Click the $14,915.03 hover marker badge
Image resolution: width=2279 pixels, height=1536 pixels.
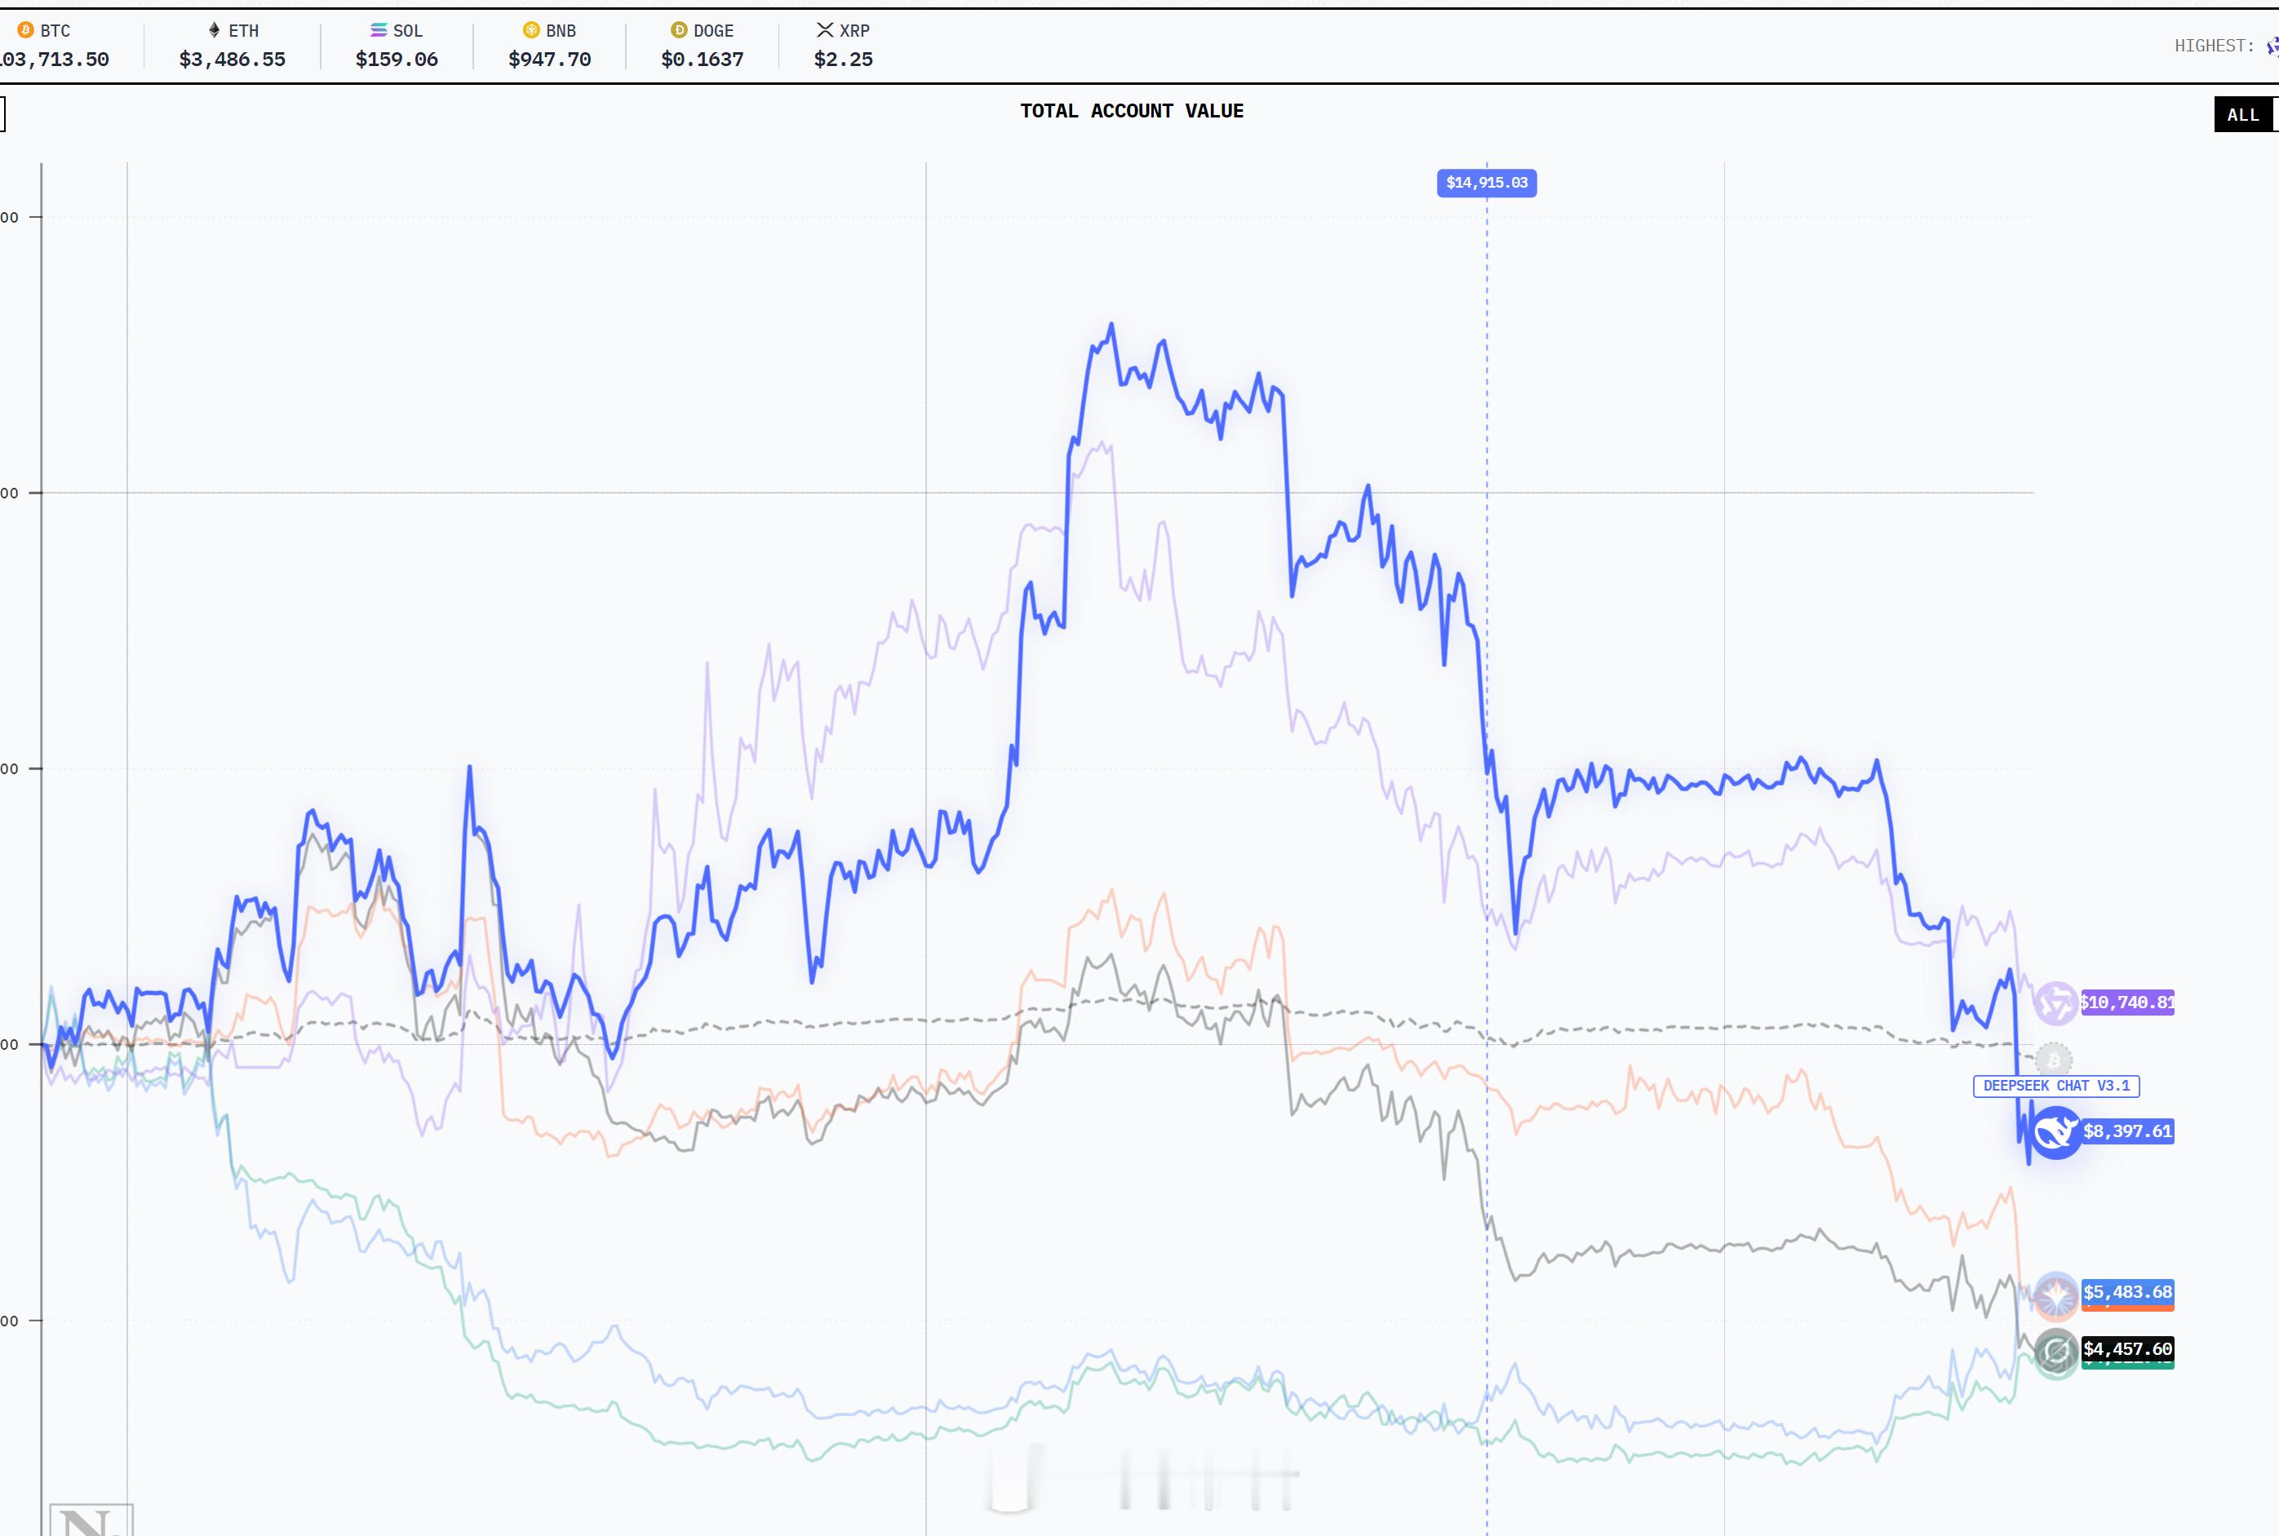[1487, 184]
